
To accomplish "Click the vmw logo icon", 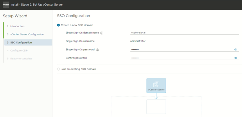I will pyautogui.click(x=6, y=5).
